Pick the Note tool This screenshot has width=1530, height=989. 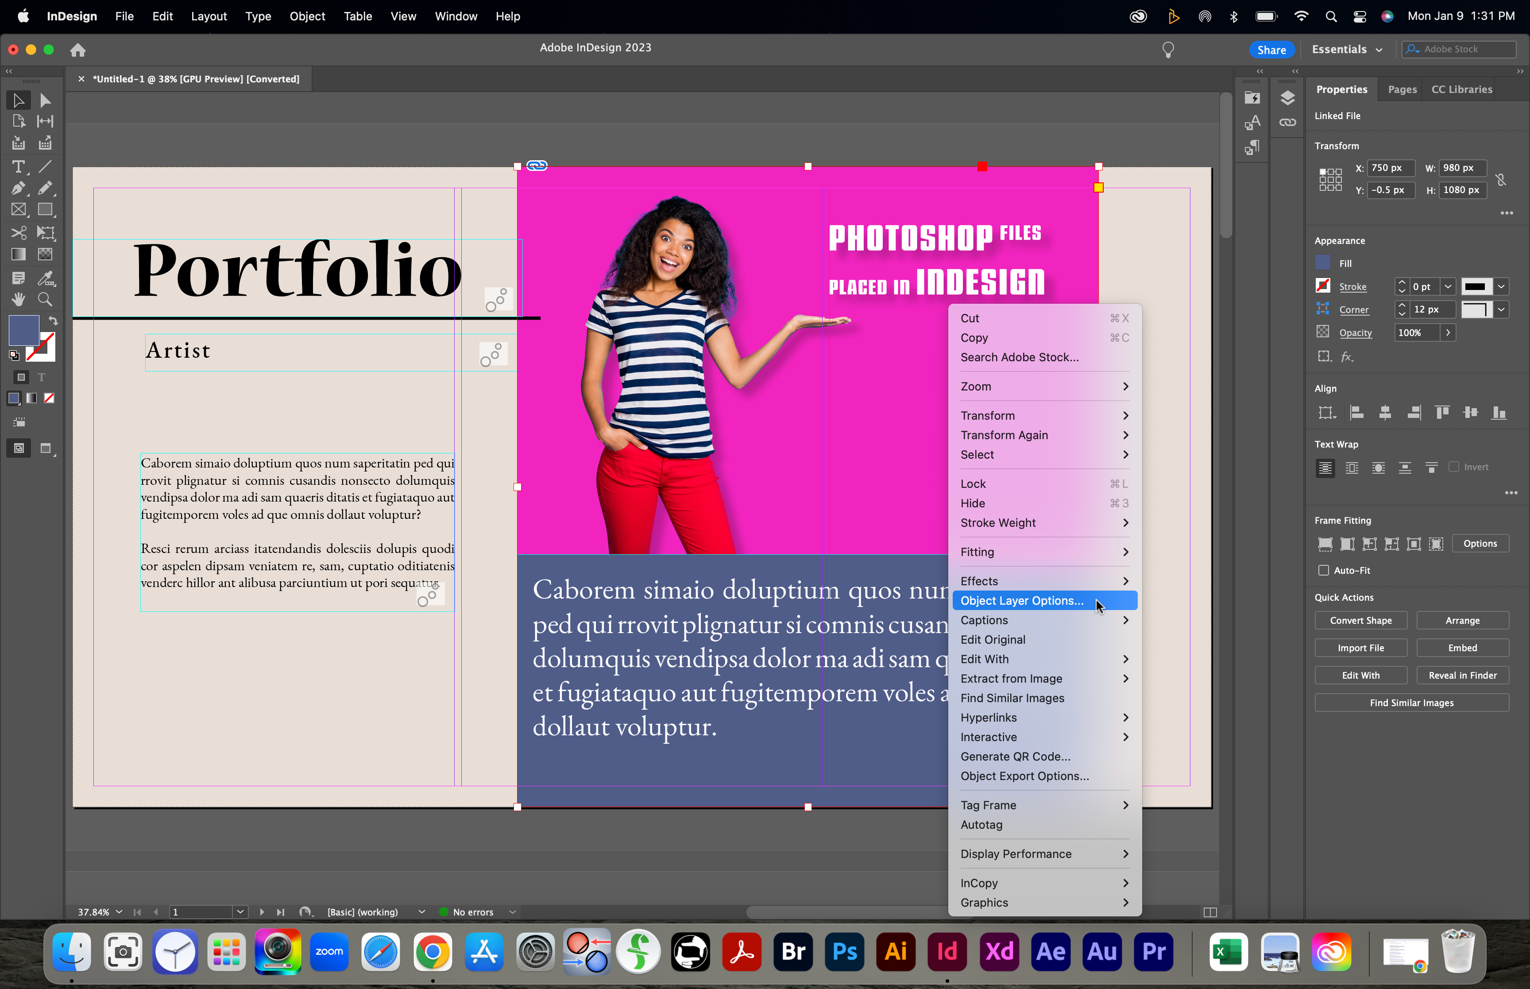[19, 278]
